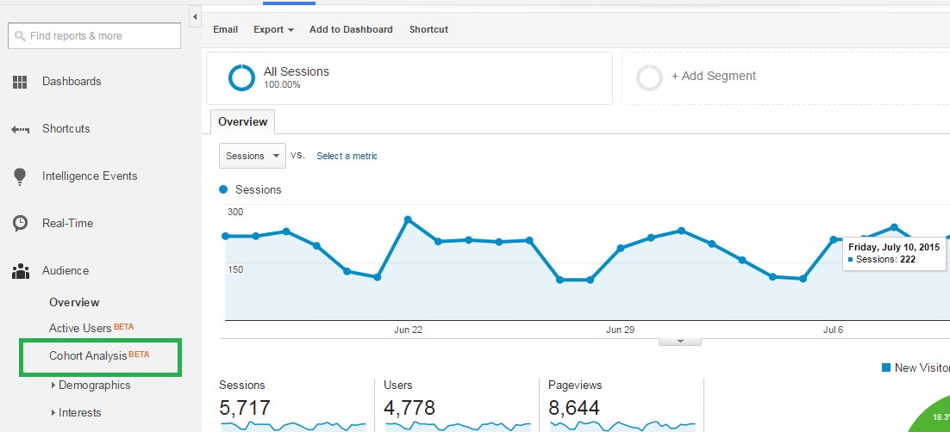Viewport: 950px width, 432px height.
Task: Click the Dashboards grid icon
Action: point(20,82)
